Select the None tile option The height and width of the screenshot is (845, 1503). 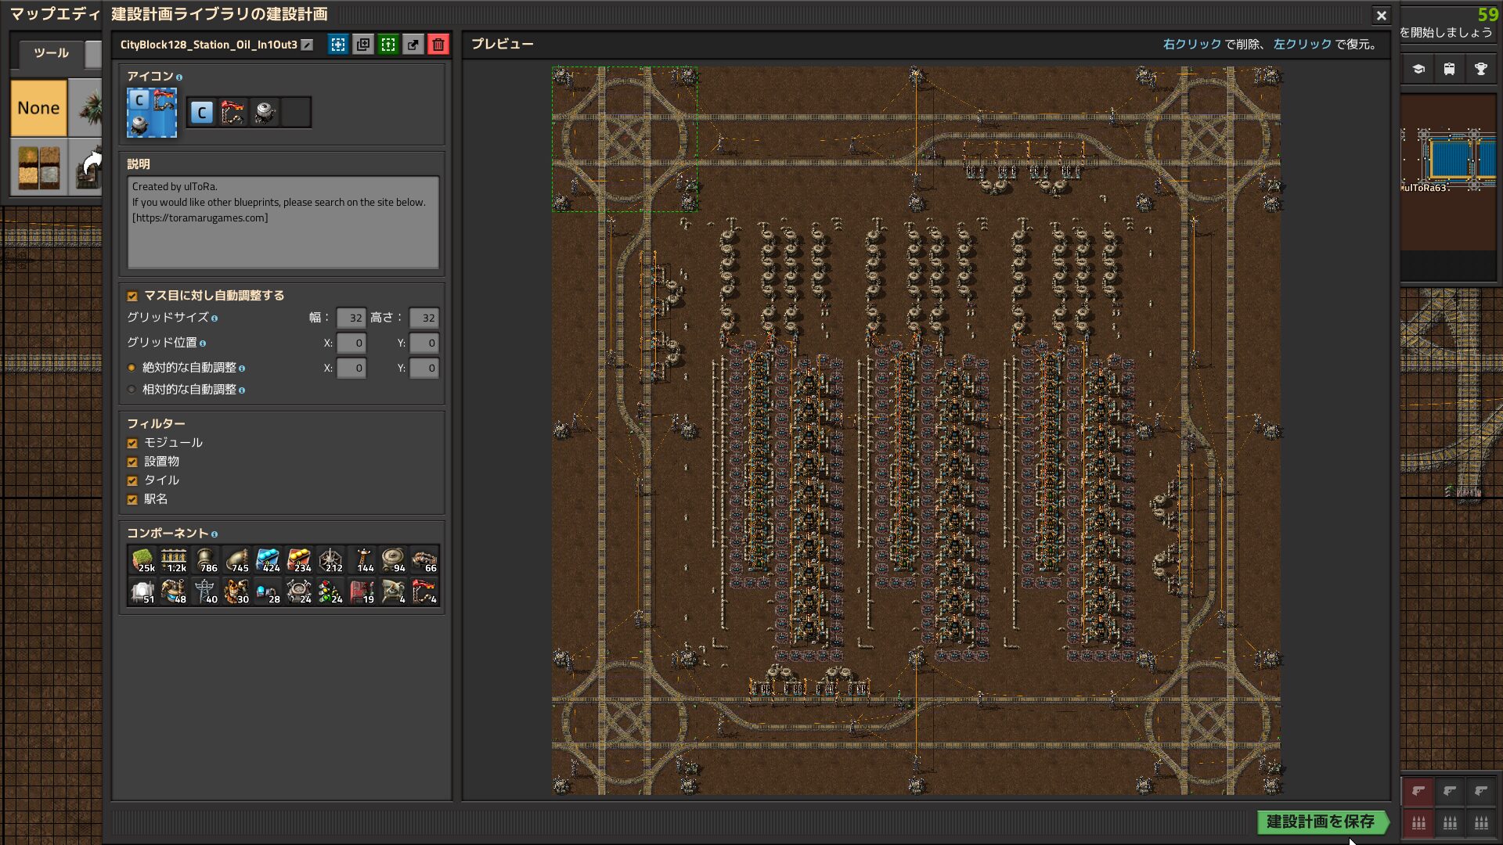[38, 108]
